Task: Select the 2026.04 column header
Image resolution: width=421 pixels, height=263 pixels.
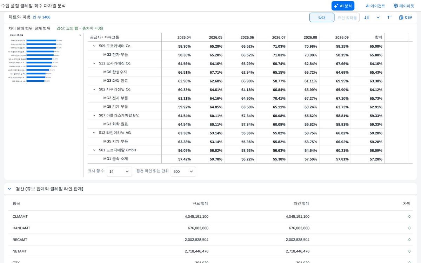Action: [177, 37]
